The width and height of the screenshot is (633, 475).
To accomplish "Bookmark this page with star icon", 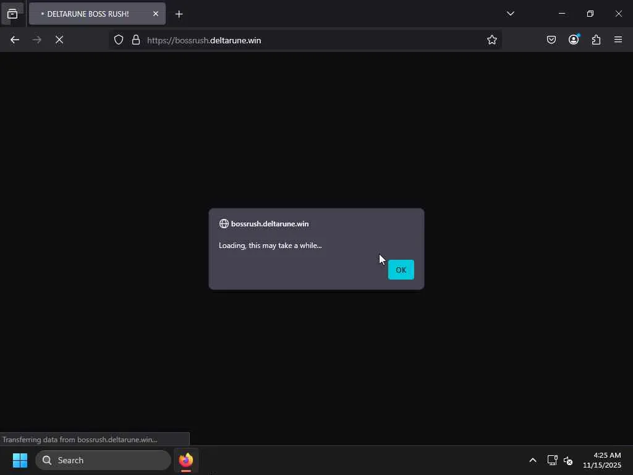I will click(x=491, y=40).
